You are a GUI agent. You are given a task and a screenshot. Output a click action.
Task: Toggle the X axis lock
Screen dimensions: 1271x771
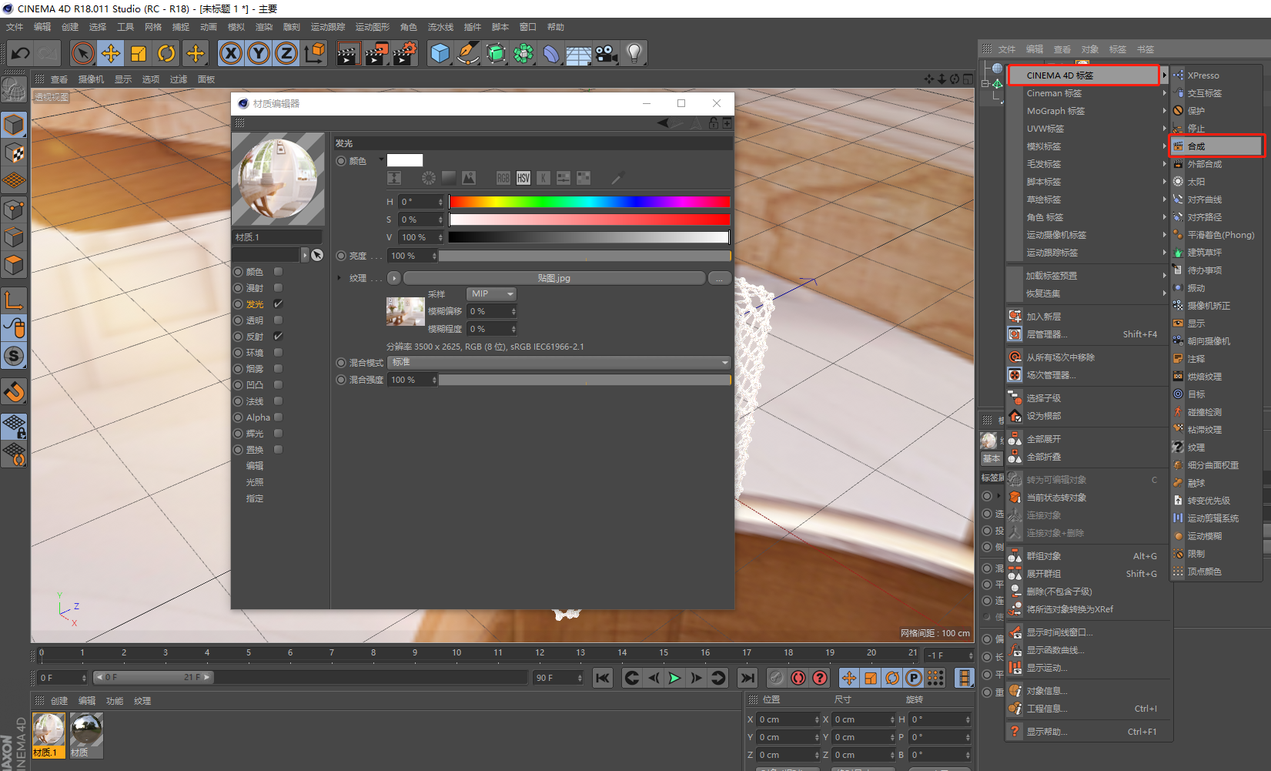(231, 53)
